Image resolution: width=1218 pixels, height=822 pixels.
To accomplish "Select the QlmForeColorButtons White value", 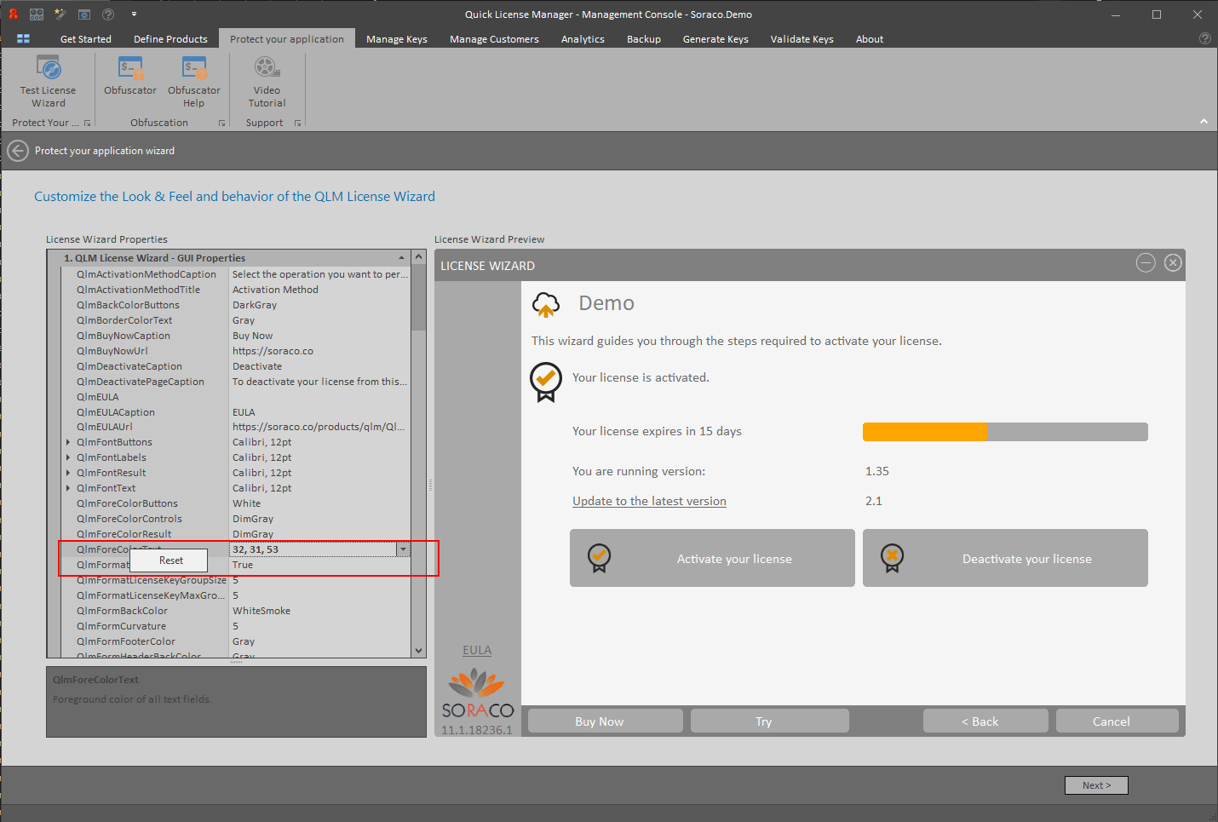I will (319, 503).
